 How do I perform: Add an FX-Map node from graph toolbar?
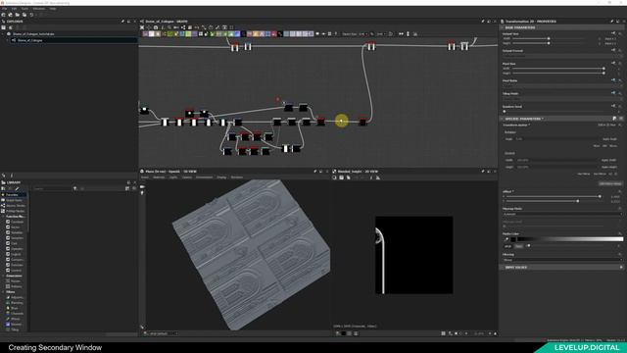pyautogui.click(x=201, y=34)
